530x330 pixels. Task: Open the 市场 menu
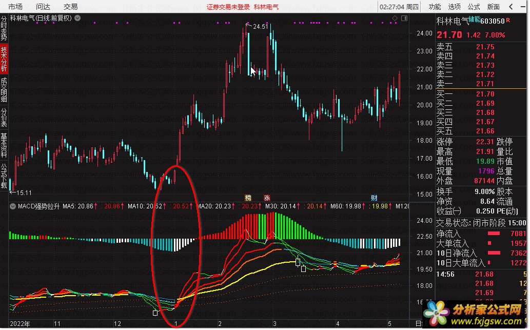15,7
